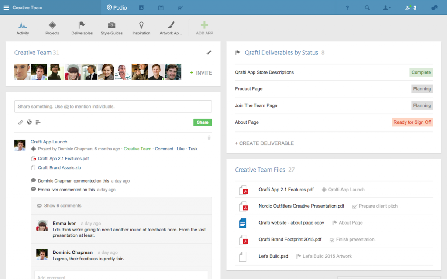The width and height of the screenshot is (447, 279).
Task: Open the Style Guides app
Action: click(111, 27)
